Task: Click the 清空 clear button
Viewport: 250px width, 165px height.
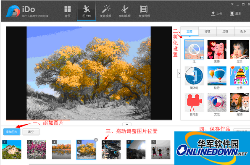Action: 31,132
